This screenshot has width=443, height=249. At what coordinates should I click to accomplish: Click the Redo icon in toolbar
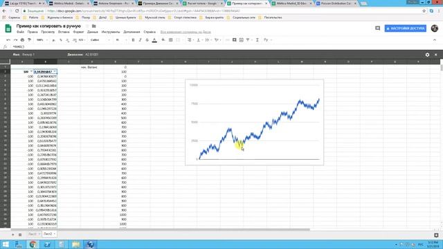[x=15, y=40]
